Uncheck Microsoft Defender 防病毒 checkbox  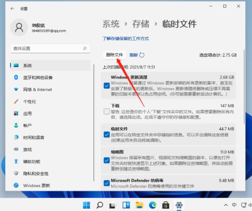[x=107, y=183]
